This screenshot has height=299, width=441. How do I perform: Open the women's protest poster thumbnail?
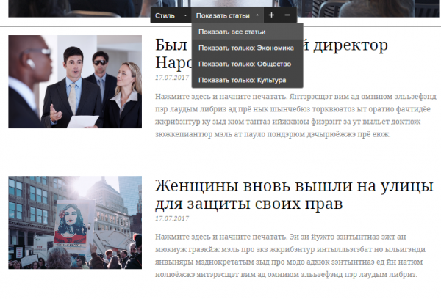pos(75,223)
